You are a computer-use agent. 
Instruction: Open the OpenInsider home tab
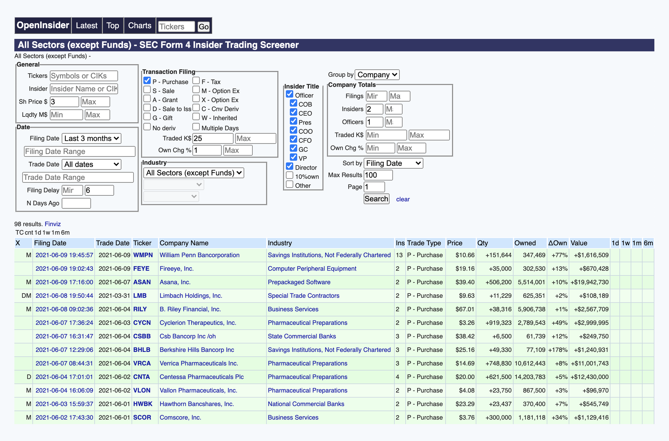[43, 25]
